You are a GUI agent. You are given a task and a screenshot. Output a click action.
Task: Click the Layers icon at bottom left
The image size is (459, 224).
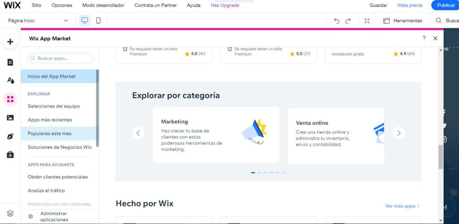tap(10, 213)
